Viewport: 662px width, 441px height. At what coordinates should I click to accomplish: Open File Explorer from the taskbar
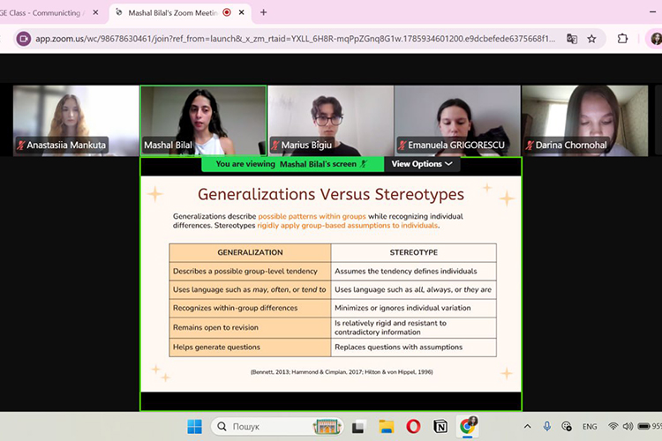point(386,426)
